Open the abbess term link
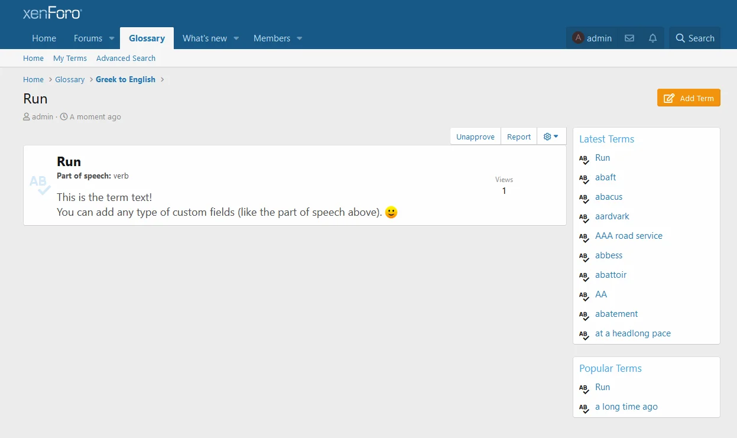The width and height of the screenshot is (737, 438). (609, 255)
